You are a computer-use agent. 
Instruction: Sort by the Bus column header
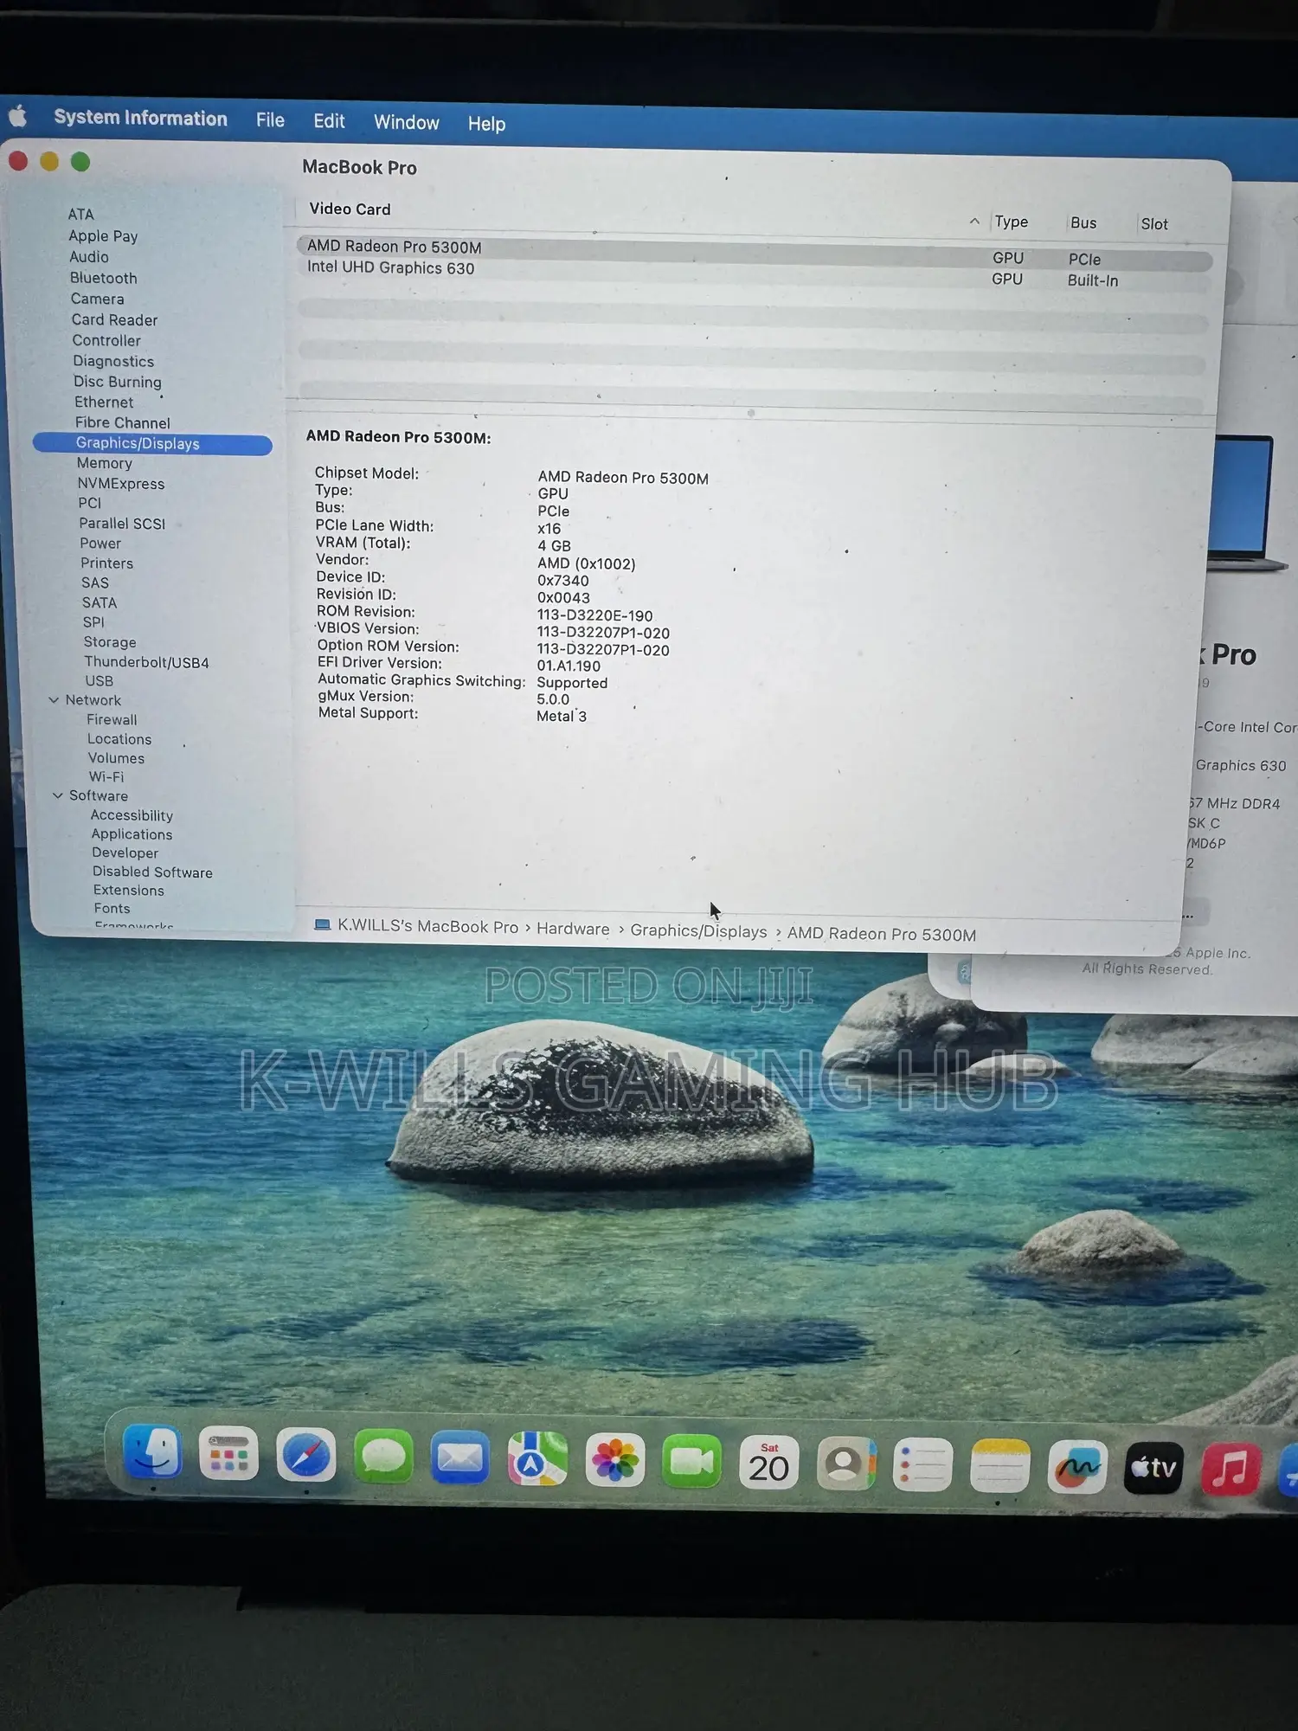tap(1083, 222)
